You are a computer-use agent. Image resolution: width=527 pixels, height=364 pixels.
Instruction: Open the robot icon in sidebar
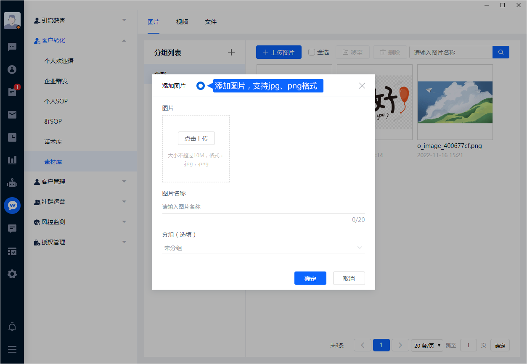(12, 183)
